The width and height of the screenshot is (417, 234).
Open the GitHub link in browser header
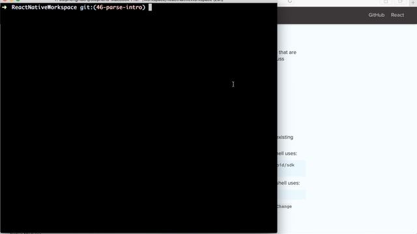[x=377, y=15]
